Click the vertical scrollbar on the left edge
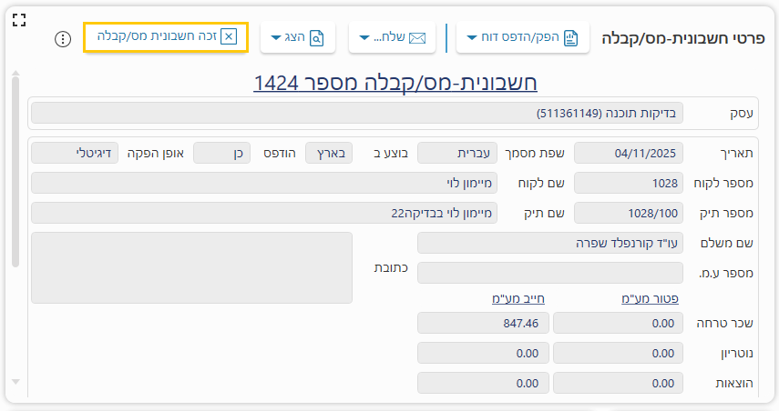This screenshot has height=411, width=779. pyautogui.click(x=15, y=173)
